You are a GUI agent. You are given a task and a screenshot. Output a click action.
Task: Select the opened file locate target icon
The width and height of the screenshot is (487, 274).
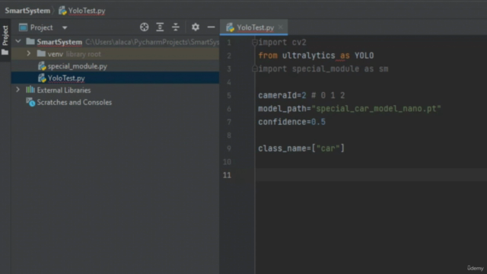tap(144, 27)
